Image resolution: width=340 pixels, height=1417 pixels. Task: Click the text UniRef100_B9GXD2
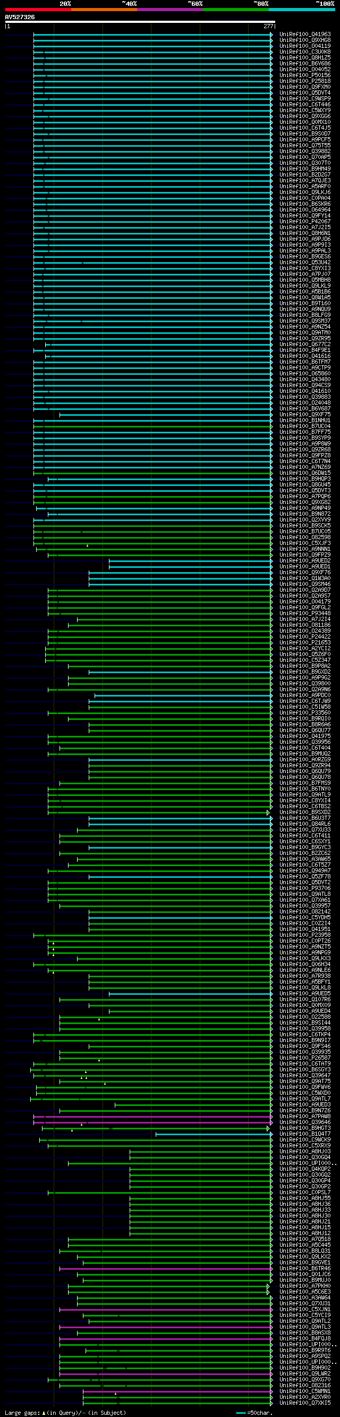[x=305, y=672]
